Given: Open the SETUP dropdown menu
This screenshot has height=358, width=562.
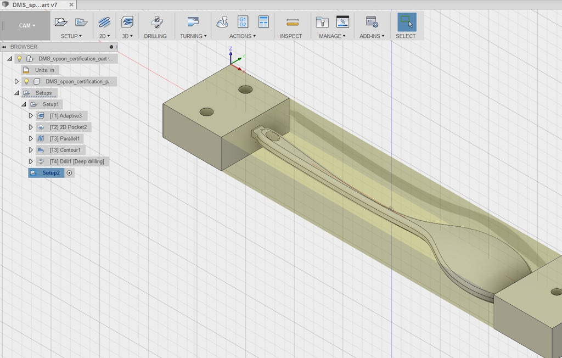Looking at the screenshot, I should 71,36.
